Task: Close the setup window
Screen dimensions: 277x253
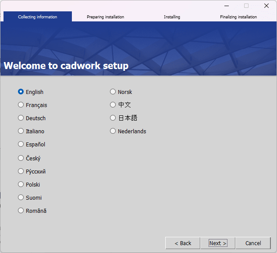Action: [266, 6]
